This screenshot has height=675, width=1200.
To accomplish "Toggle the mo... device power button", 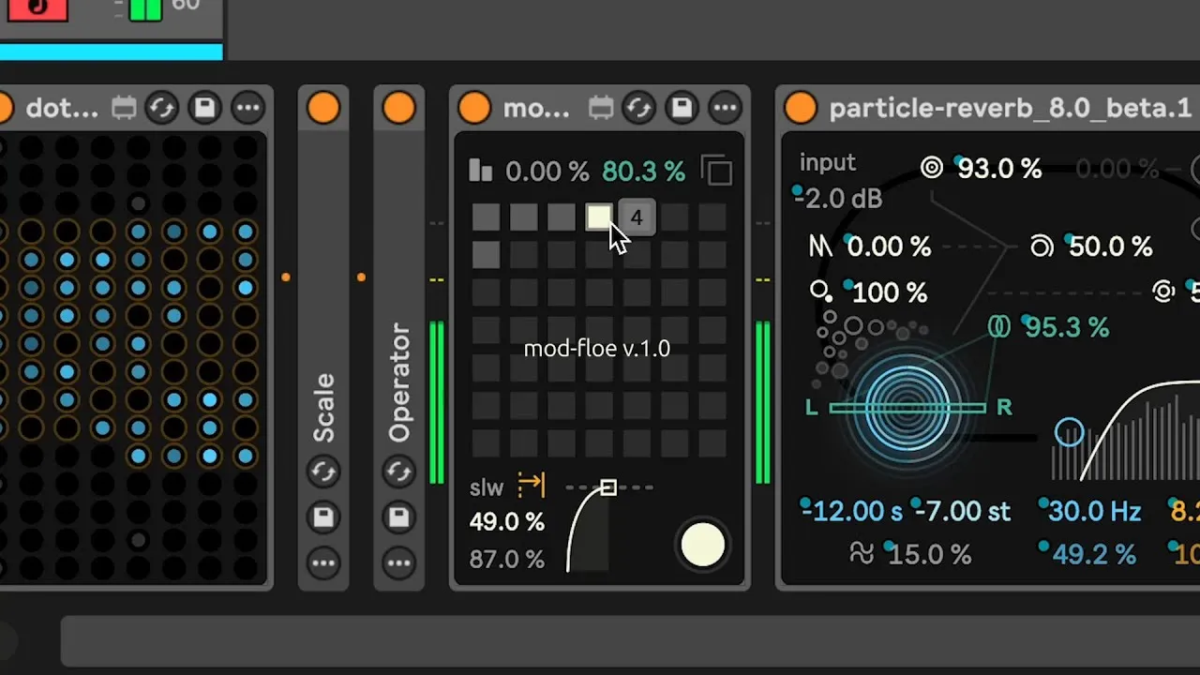I will [x=474, y=108].
